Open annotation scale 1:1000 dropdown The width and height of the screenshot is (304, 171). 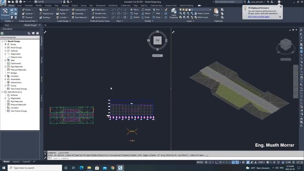pos(261,162)
